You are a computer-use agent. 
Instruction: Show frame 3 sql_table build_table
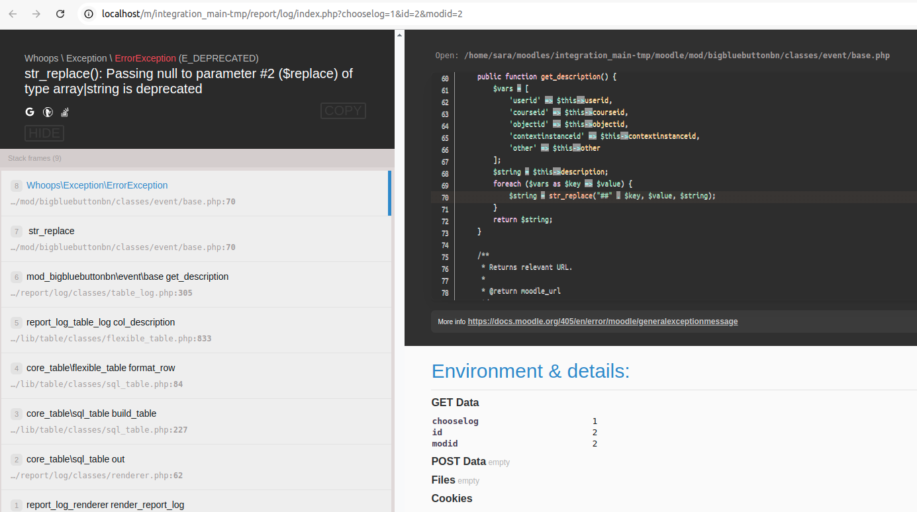pos(196,421)
